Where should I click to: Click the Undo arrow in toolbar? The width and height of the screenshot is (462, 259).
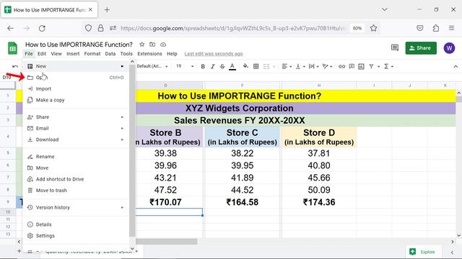click(x=14, y=66)
